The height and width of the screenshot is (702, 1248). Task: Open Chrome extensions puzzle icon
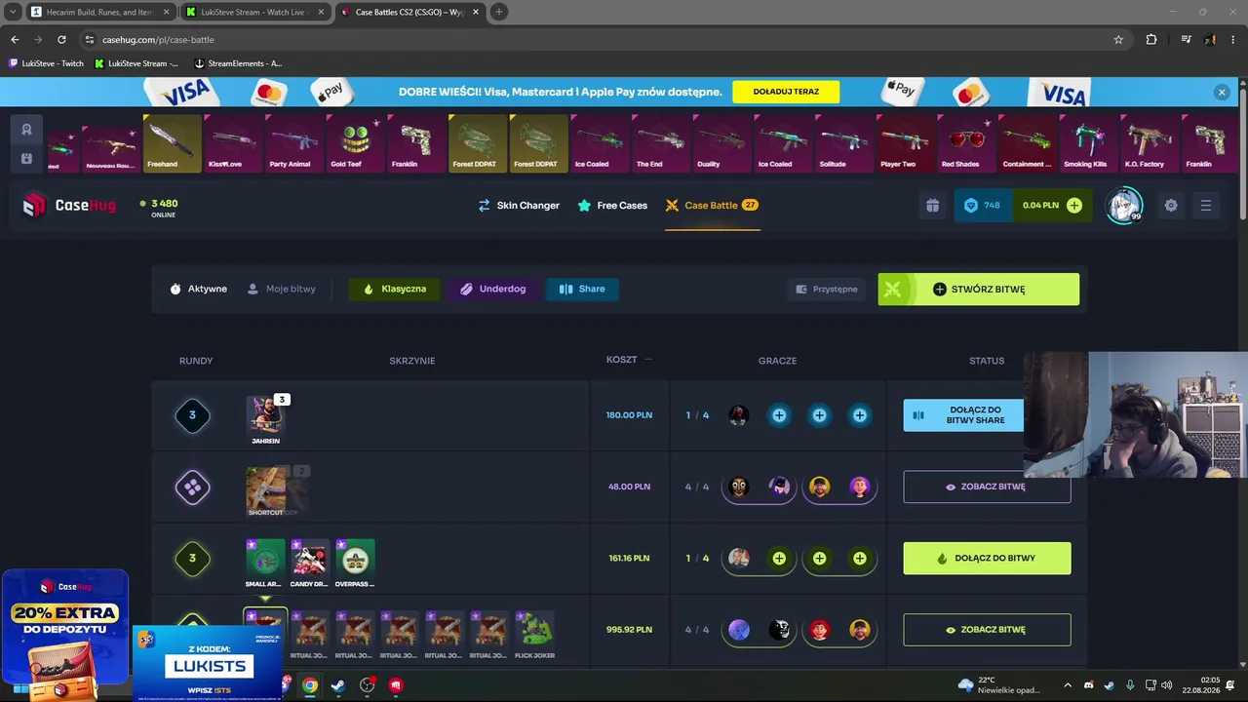pos(1151,40)
